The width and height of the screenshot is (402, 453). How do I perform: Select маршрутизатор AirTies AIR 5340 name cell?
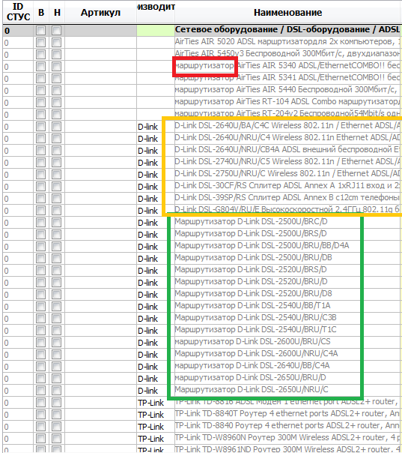coord(287,66)
